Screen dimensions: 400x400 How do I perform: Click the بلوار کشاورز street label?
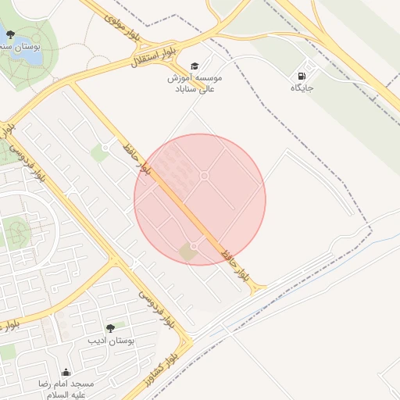coord(162,370)
